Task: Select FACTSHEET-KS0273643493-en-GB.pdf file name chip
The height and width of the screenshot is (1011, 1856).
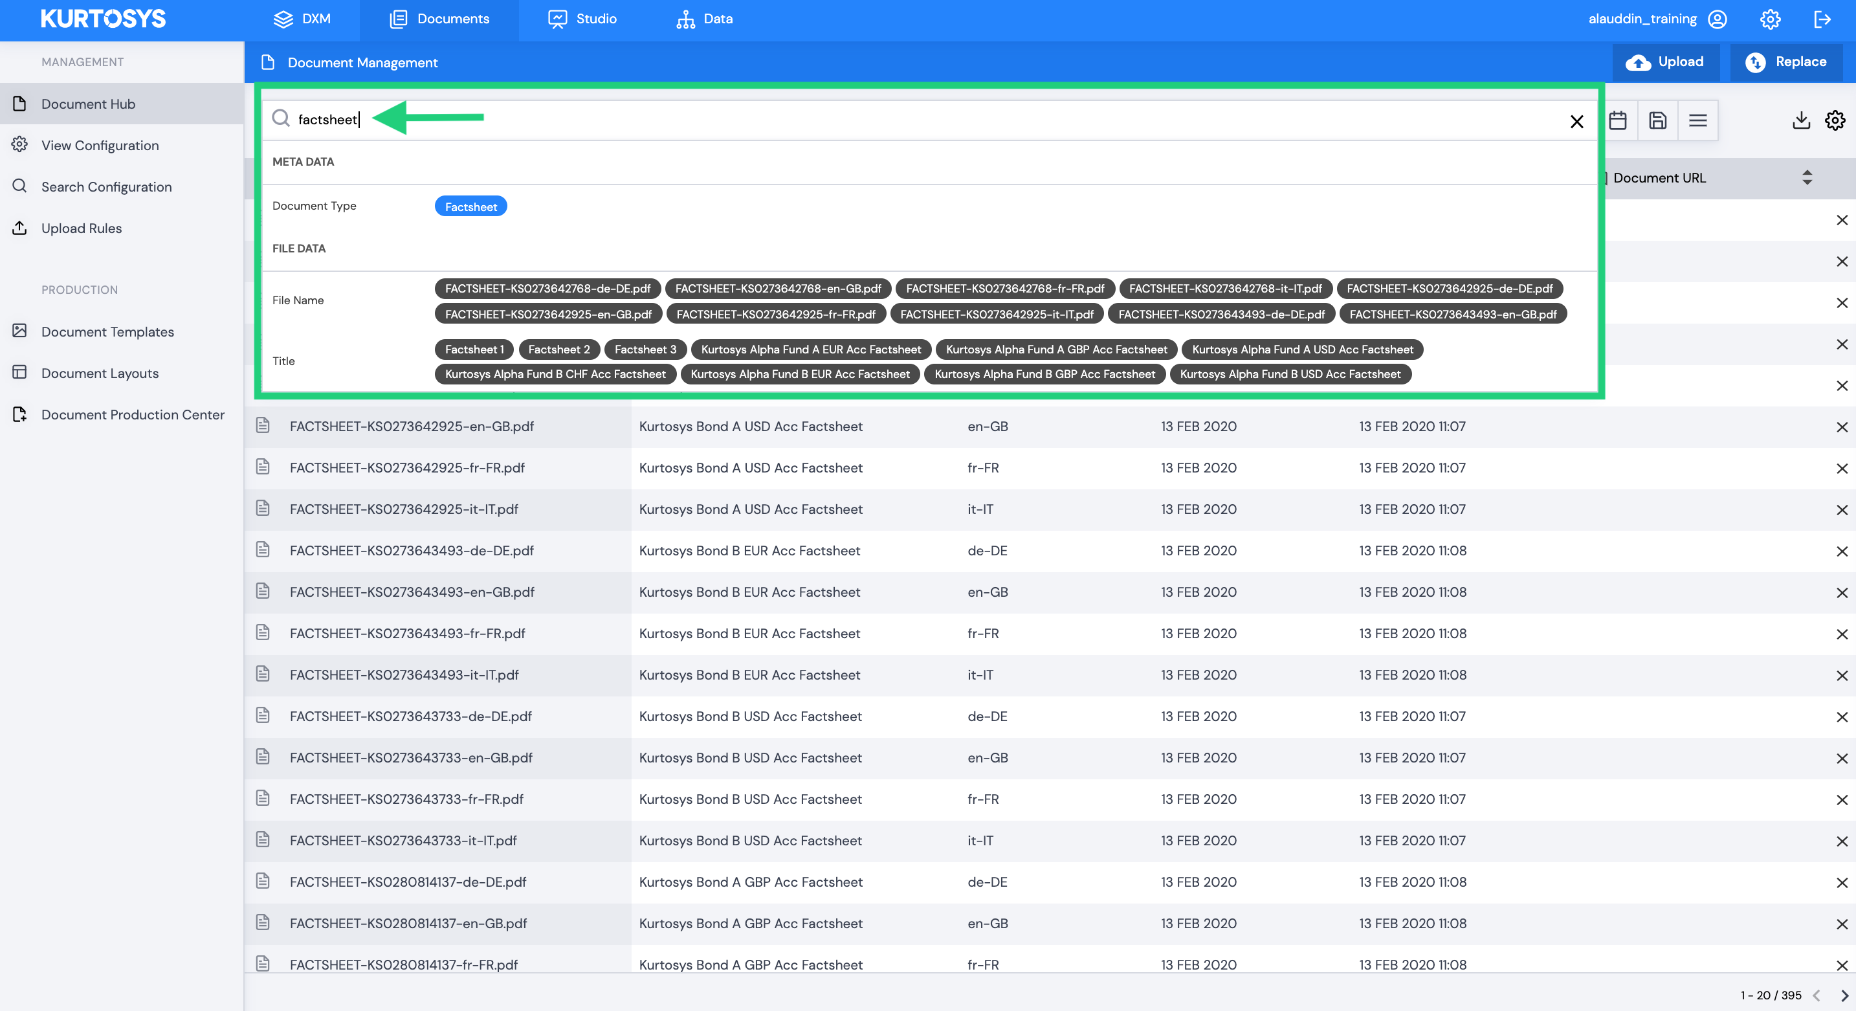Action: tap(1453, 314)
